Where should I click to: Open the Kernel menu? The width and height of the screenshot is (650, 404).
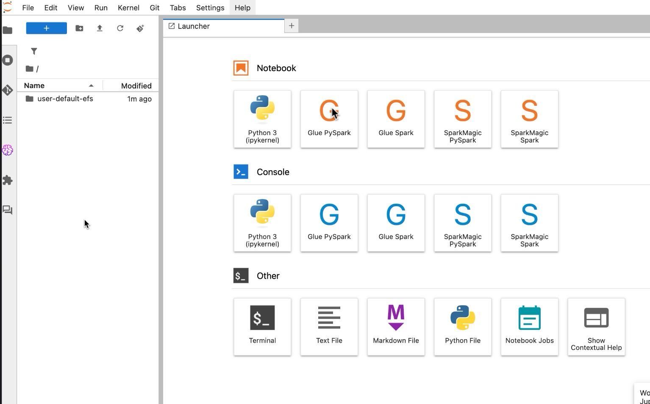pyautogui.click(x=128, y=8)
